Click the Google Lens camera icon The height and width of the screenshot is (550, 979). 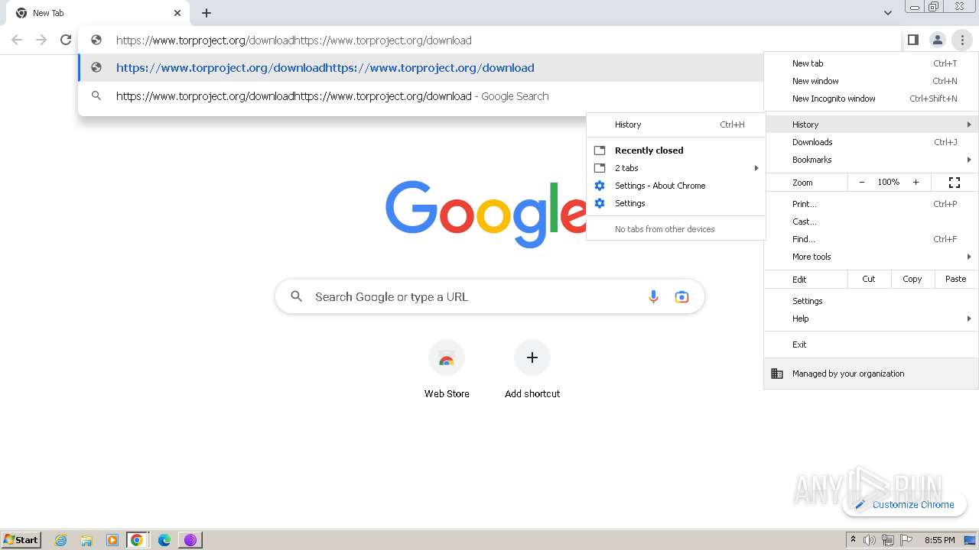tap(681, 297)
